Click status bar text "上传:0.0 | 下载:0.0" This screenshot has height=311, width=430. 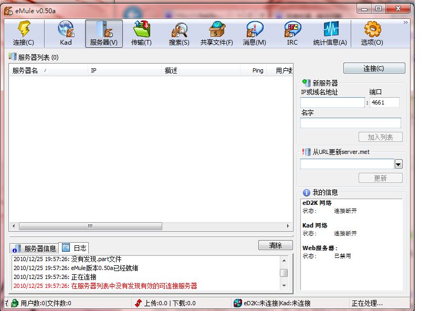click(170, 303)
